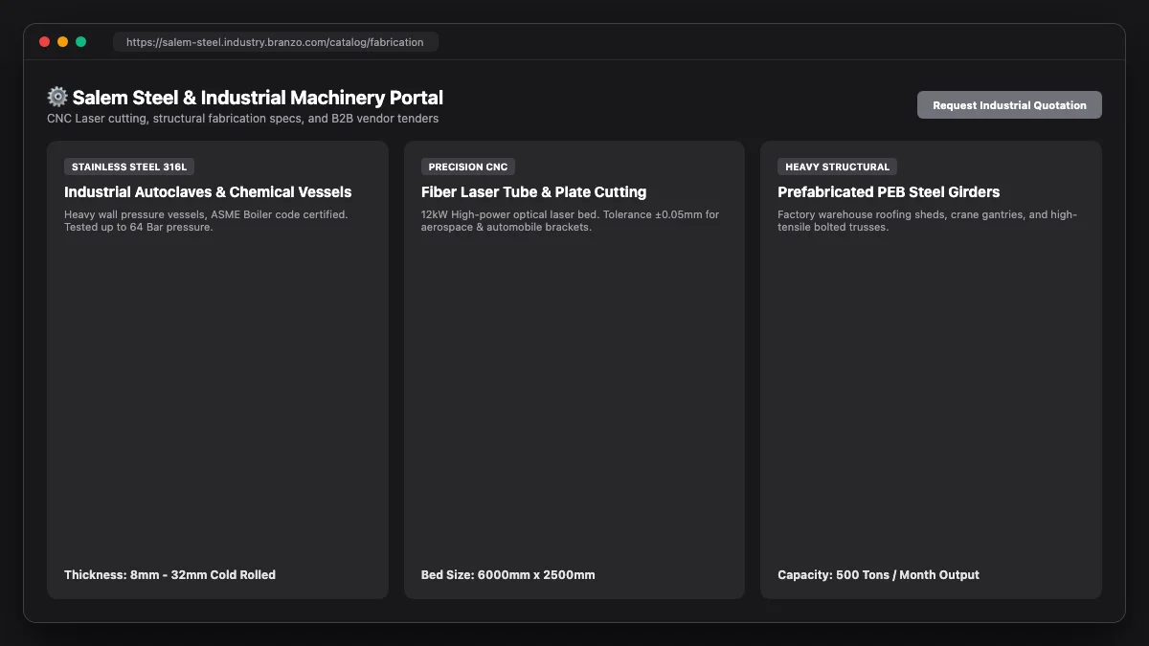Viewport: 1149px width, 646px height.
Task: Click the gear icon beside the portal title
Action: (57, 98)
